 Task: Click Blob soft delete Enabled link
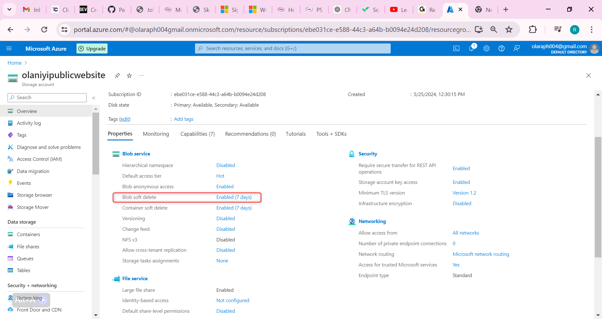point(234,197)
